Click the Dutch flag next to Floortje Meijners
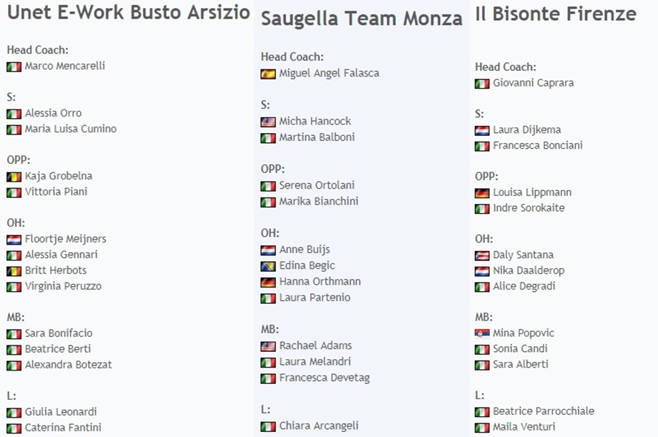The width and height of the screenshot is (658, 437). pos(14,239)
